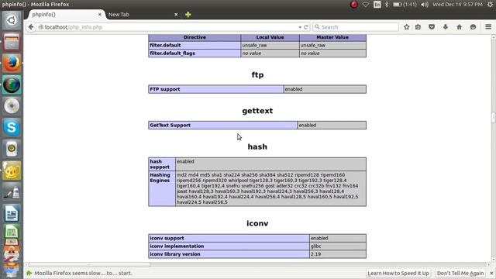Select the iconv support row label
This screenshot has height=279, width=496.
coord(229,238)
